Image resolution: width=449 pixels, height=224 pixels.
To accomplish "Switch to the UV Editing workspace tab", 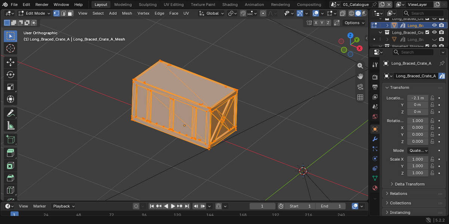I will pyautogui.click(x=174, y=4).
